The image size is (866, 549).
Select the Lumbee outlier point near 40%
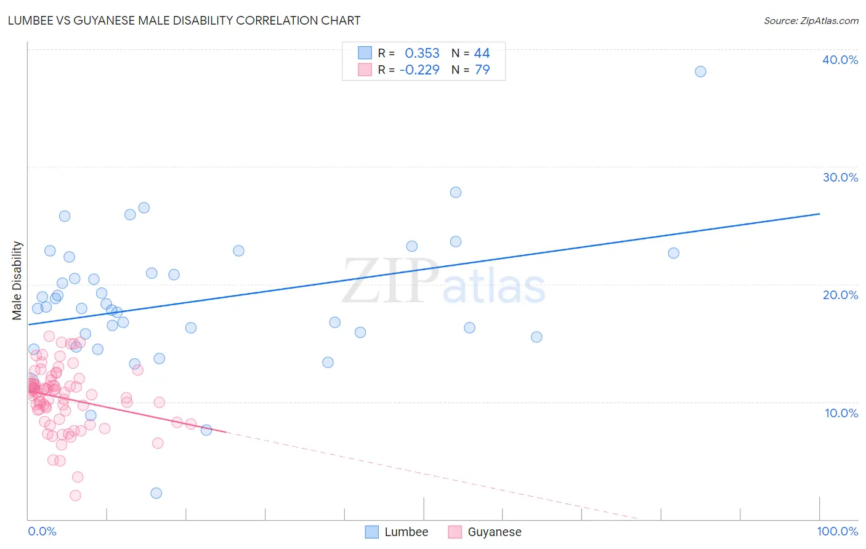(700, 71)
